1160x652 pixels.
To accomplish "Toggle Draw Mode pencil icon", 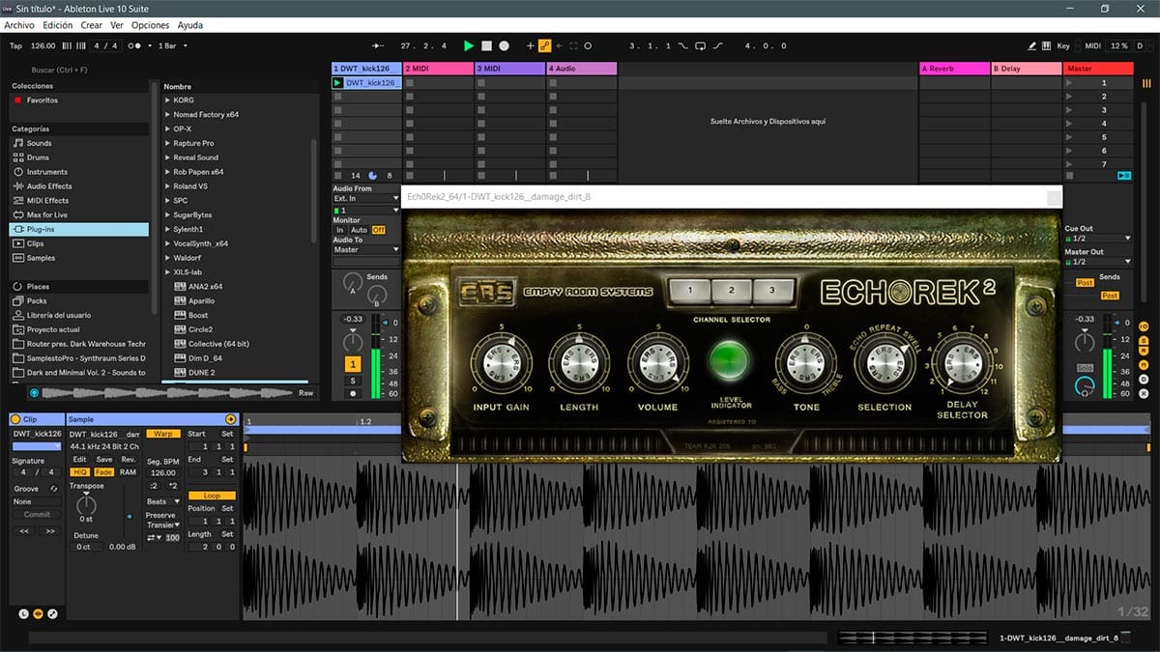I will [x=1032, y=45].
